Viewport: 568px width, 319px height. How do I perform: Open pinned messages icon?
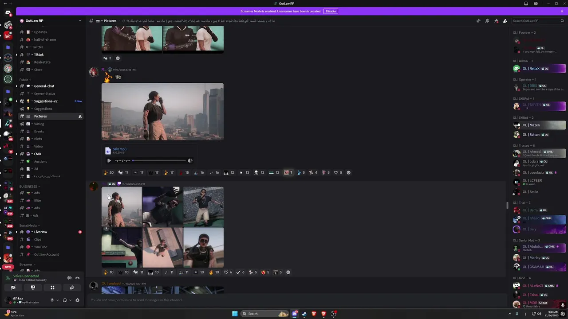tap(496, 21)
